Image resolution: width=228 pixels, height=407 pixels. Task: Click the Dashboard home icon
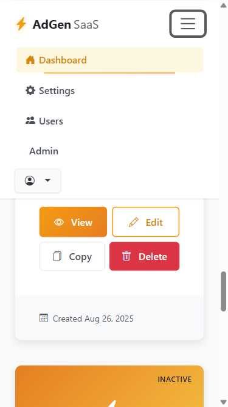coord(30,60)
